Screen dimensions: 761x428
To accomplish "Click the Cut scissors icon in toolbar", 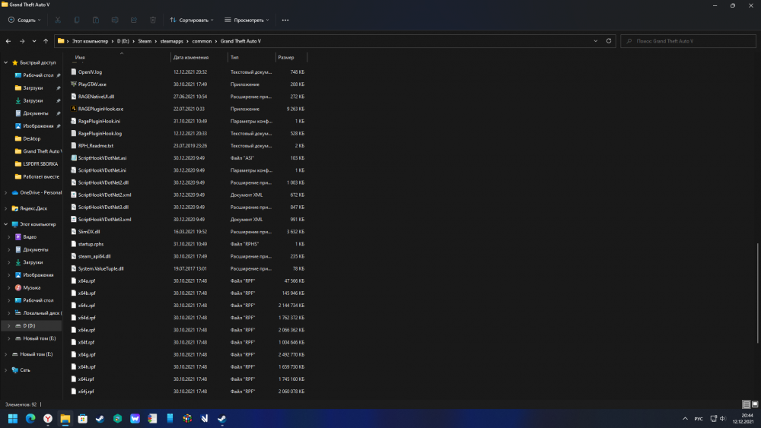I will click(x=58, y=20).
